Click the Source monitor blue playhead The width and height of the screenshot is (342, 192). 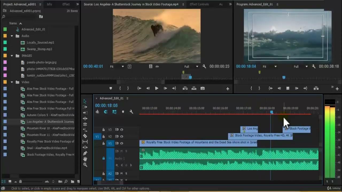tap(190, 77)
